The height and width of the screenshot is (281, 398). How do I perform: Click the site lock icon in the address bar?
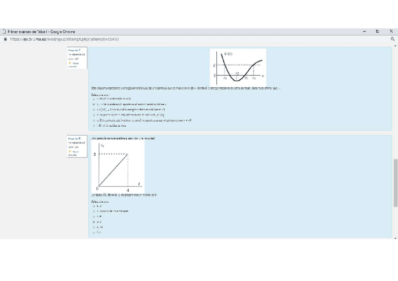[5, 39]
